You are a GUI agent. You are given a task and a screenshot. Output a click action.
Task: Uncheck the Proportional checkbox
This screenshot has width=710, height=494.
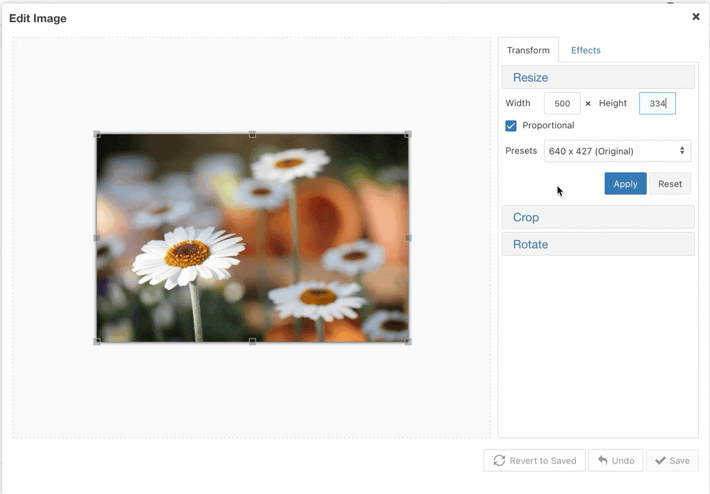(511, 126)
